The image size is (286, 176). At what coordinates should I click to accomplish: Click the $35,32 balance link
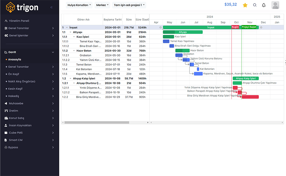click(x=231, y=5)
